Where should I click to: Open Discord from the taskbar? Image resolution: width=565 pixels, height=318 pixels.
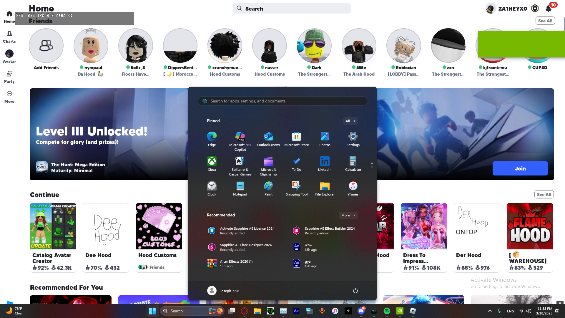pyautogui.click(x=361, y=311)
